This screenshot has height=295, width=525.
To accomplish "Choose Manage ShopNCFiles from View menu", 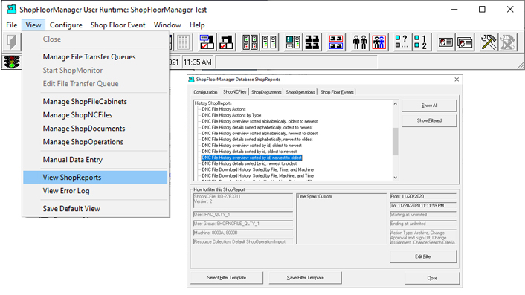I will click(77, 115).
